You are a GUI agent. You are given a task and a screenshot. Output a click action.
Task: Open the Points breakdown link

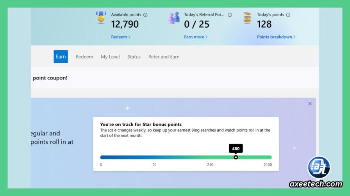click(x=276, y=37)
